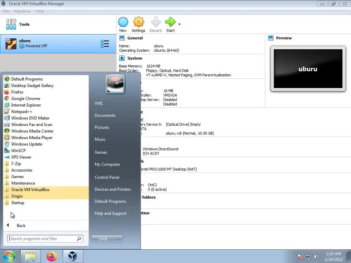Open Control Panel from Start menu
351x263 pixels.
pyautogui.click(x=107, y=177)
